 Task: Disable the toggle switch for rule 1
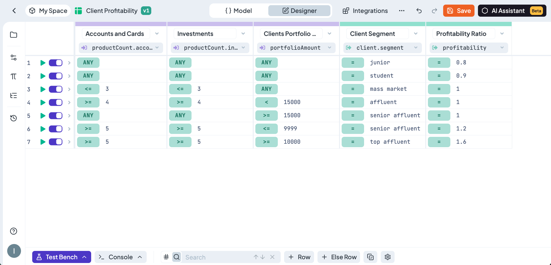[56, 63]
